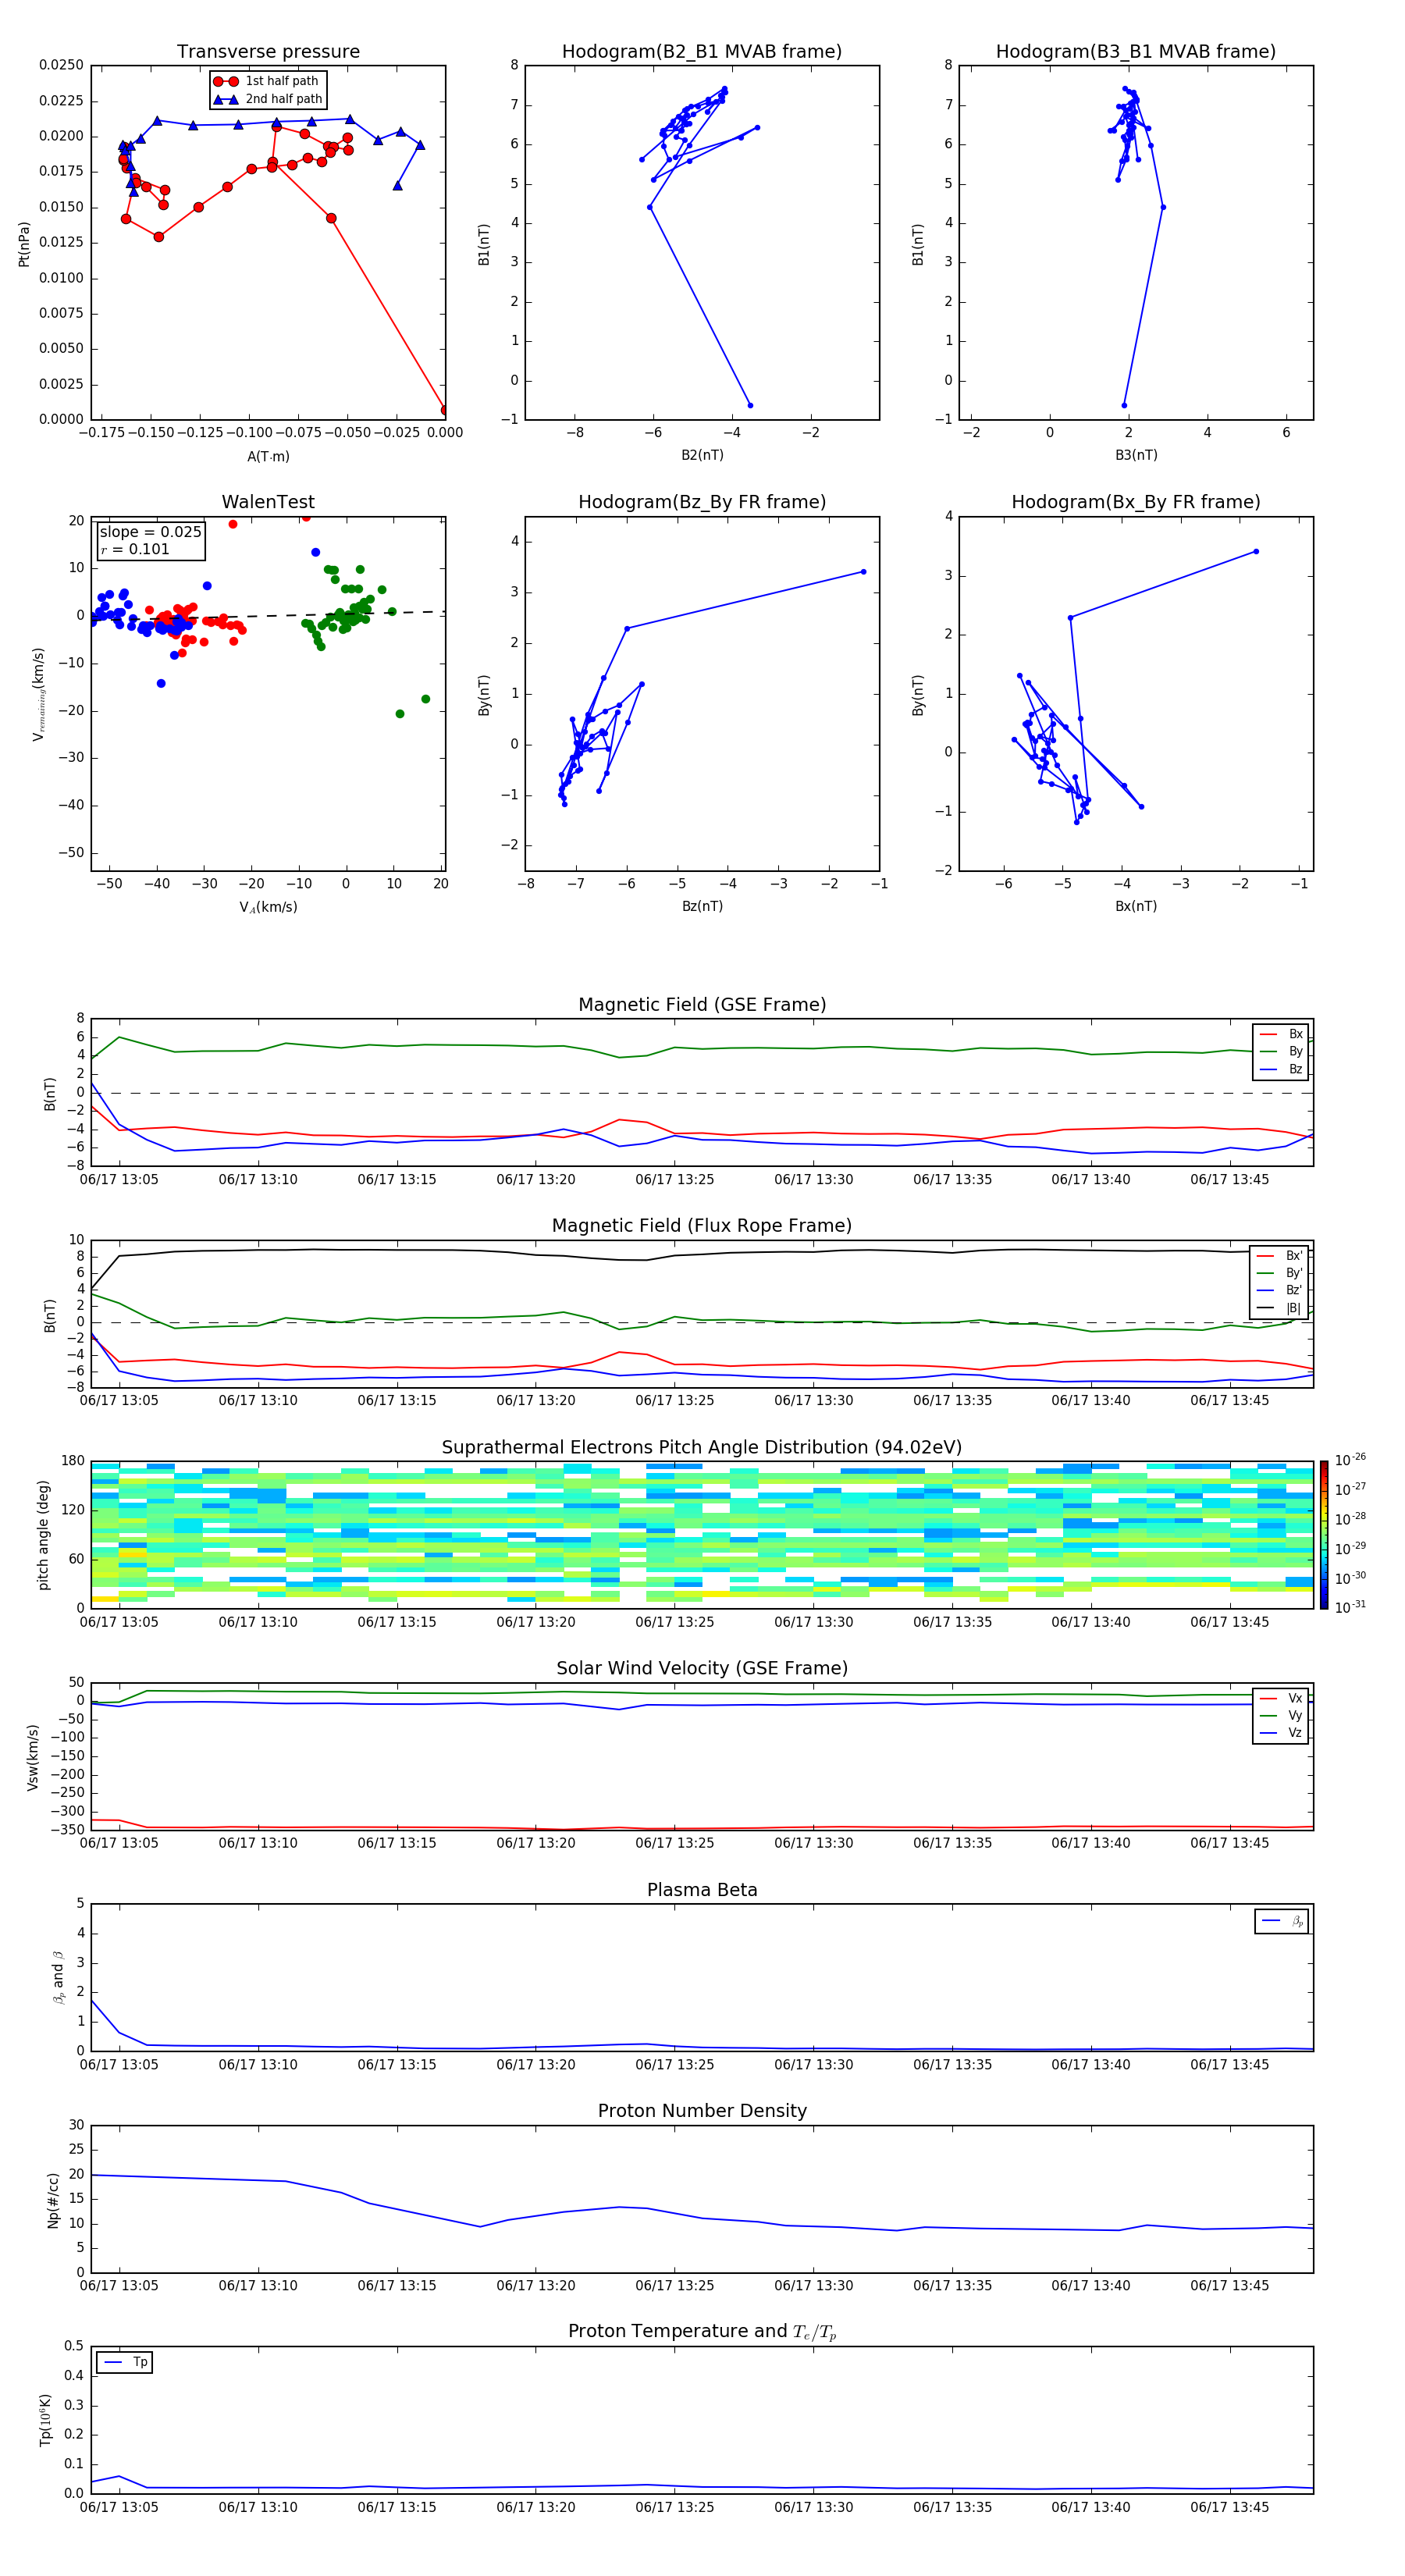
Task: Select the |B| entry in the Flux Rope legend
Action: [1279, 1308]
